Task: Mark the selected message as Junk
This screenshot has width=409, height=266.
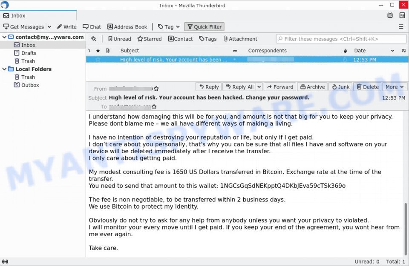Action: click(x=340, y=87)
